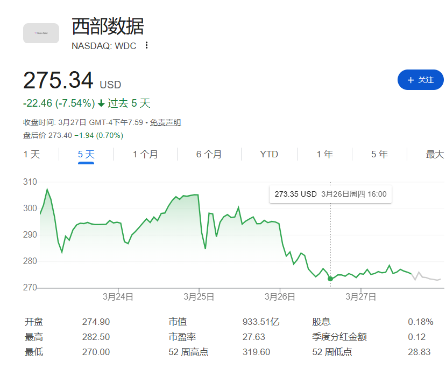Switch to the YTD tab
Image resolution: width=446 pixels, height=368 pixels.
[x=268, y=154]
